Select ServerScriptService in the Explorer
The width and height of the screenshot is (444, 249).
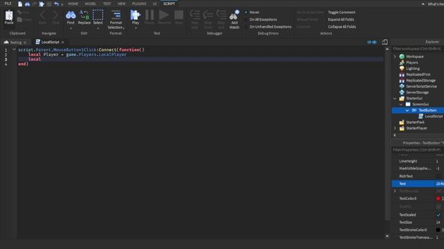coord(421,86)
